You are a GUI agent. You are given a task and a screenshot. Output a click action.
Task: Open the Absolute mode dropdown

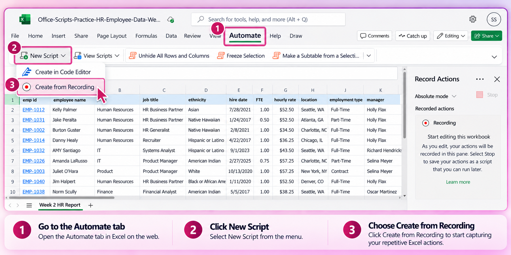coord(436,96)
